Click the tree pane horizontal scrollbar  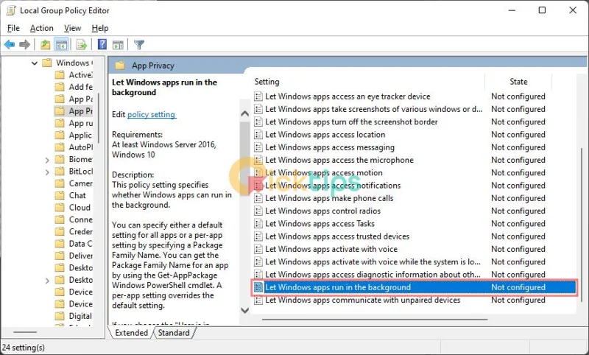point(25,332)
